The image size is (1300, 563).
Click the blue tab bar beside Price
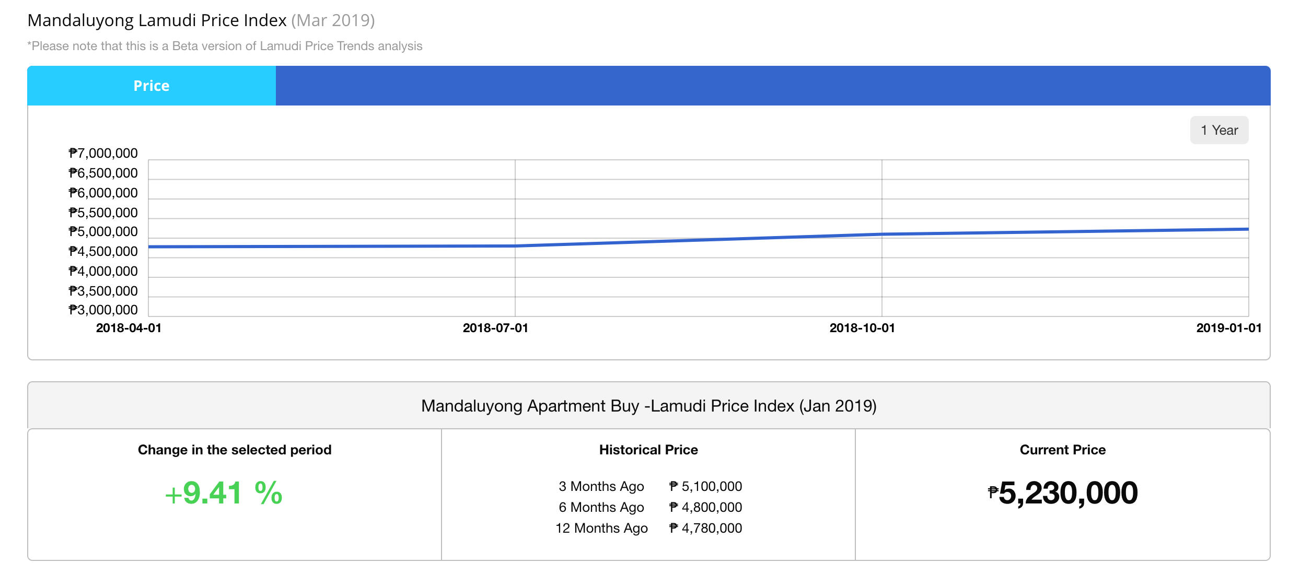773,86
